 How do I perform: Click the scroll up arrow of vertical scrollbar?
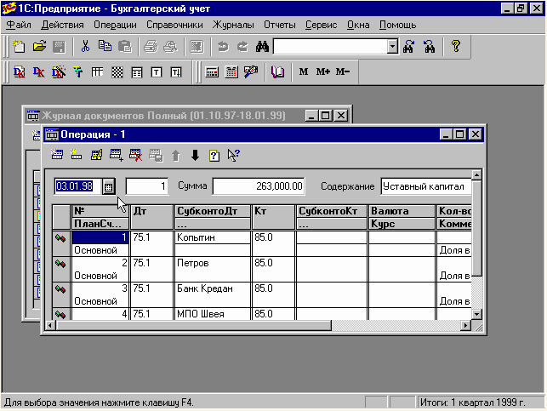click(476, 174)
